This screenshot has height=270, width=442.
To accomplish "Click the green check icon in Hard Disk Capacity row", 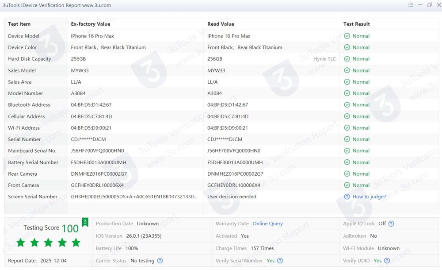I will point(347,59).
